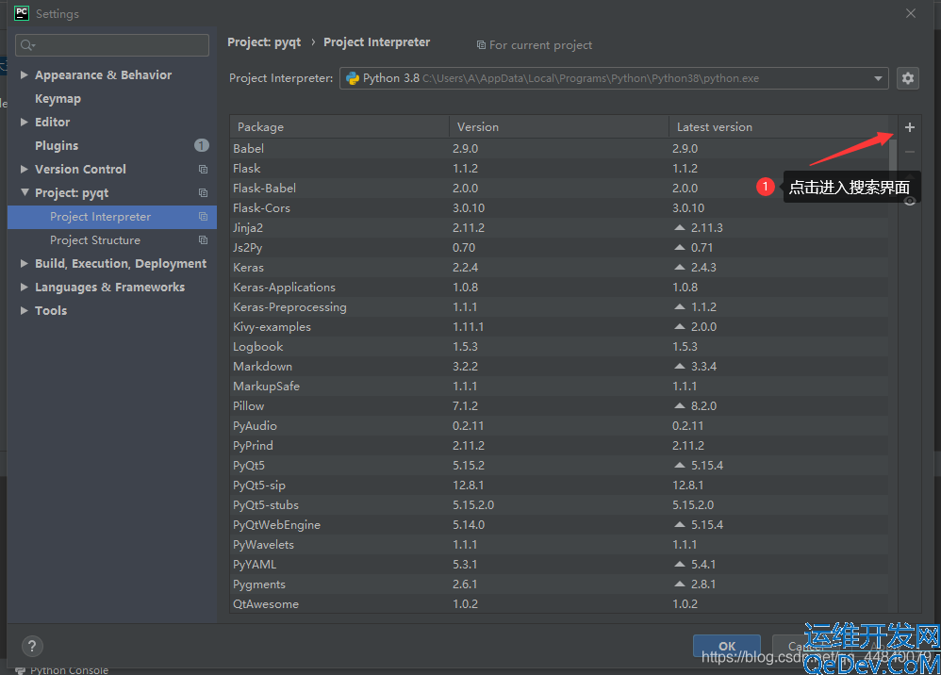
Task: Collapse the Project: pyqt node arrow
Action: pyautogui.click(x=25, y=192)
